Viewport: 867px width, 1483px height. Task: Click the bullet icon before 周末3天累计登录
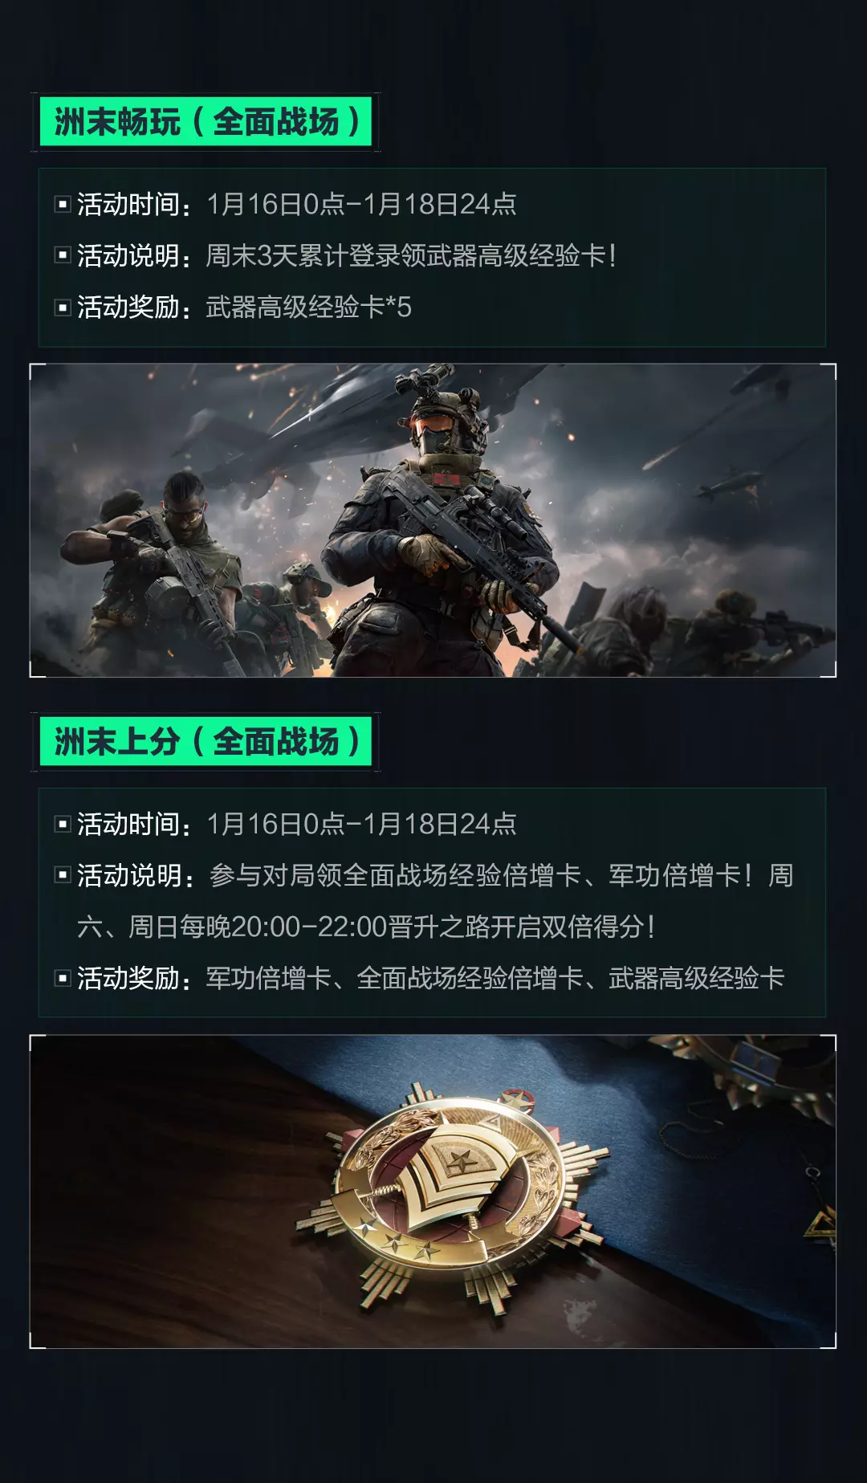(63, 256)
